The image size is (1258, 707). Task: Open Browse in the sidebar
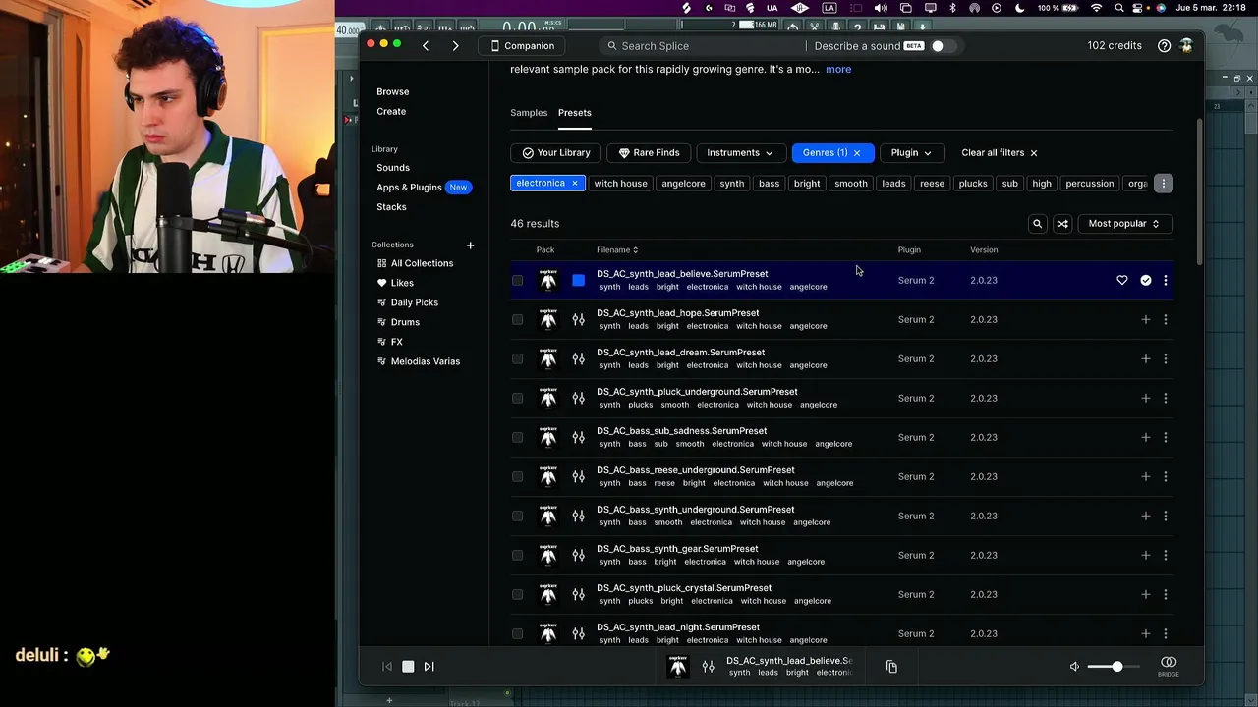(393, 92)
